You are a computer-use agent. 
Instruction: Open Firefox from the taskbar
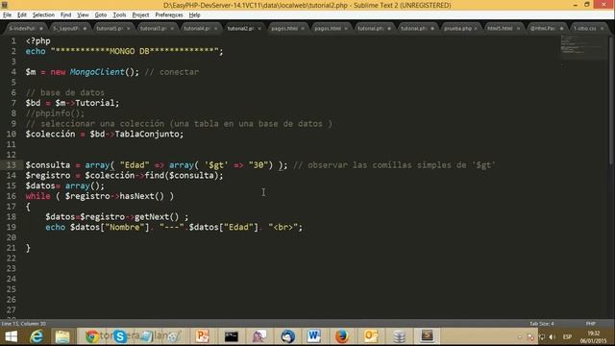tap(342, 336)
